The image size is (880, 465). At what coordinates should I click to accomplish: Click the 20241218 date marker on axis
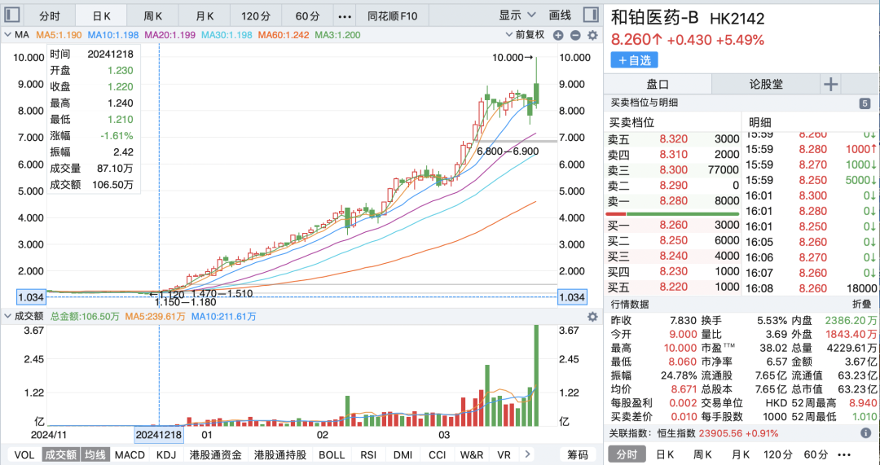(160, 435)
